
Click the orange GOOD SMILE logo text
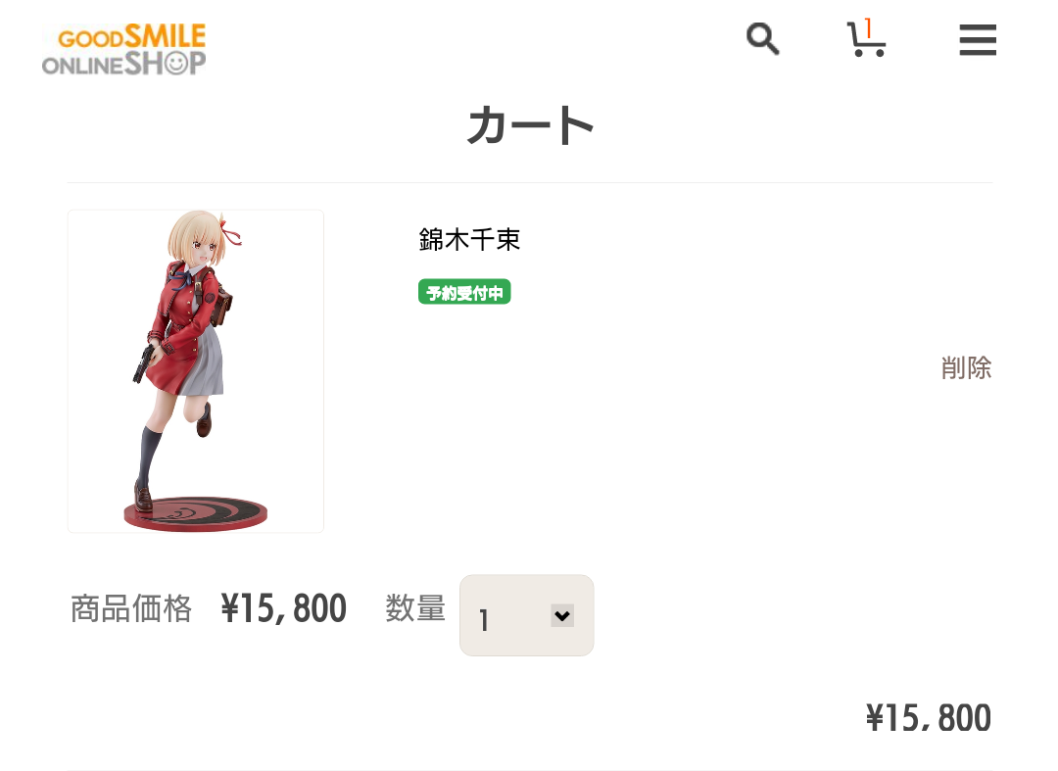132,37
